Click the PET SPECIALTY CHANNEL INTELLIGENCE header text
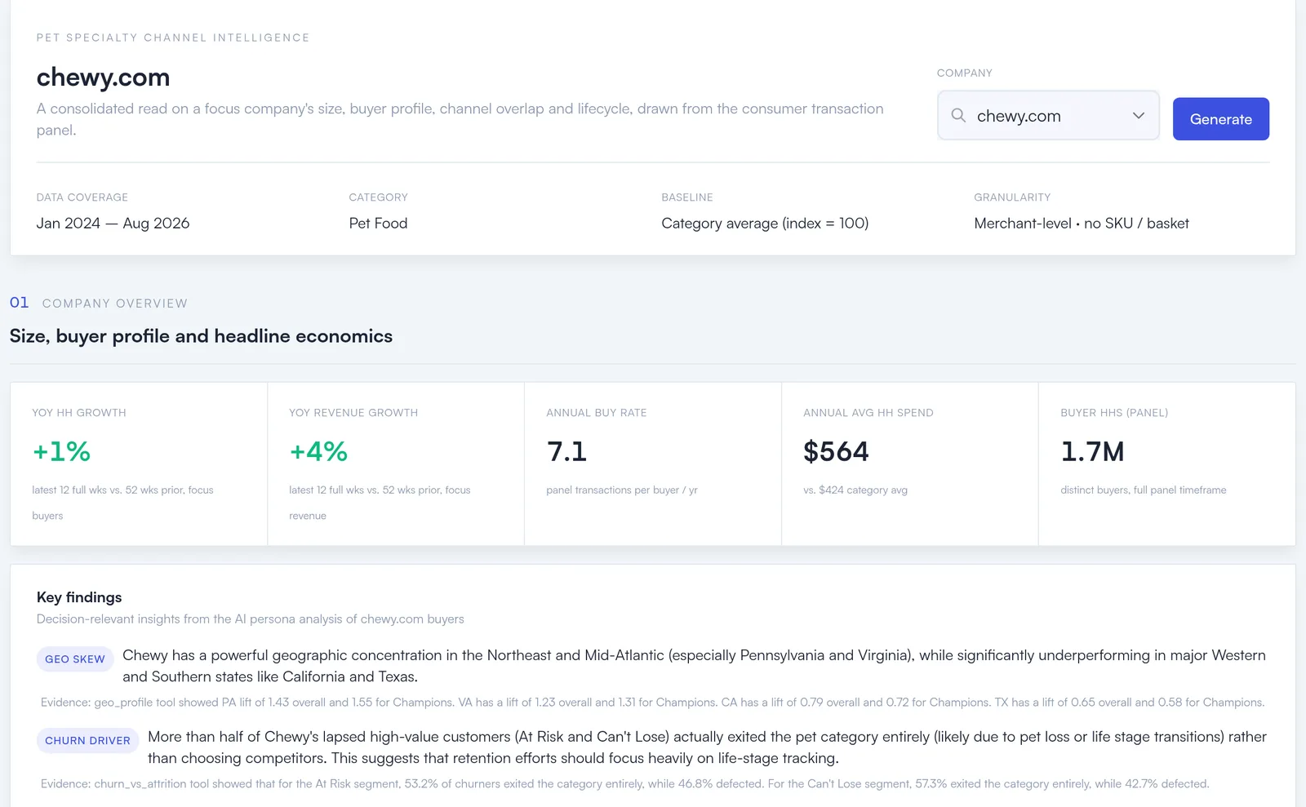Screen dimensions: 1306x807 [x=173, y=38]
